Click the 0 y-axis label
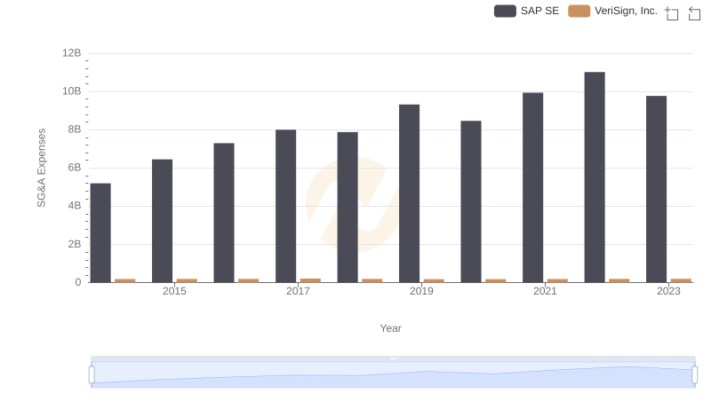The height and width of the screenshot is (409, 711). point(78,282)
